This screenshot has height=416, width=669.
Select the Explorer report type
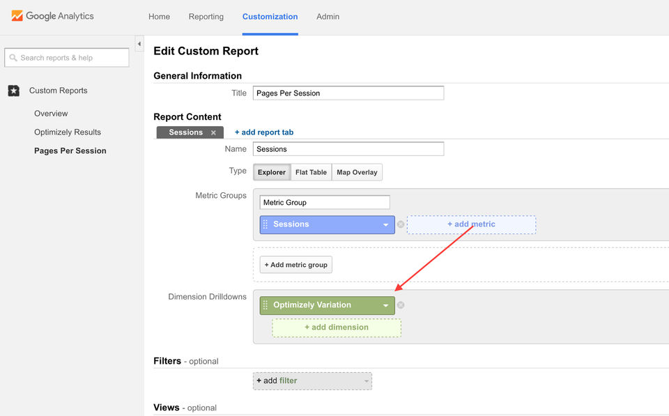tap(272, 172)
